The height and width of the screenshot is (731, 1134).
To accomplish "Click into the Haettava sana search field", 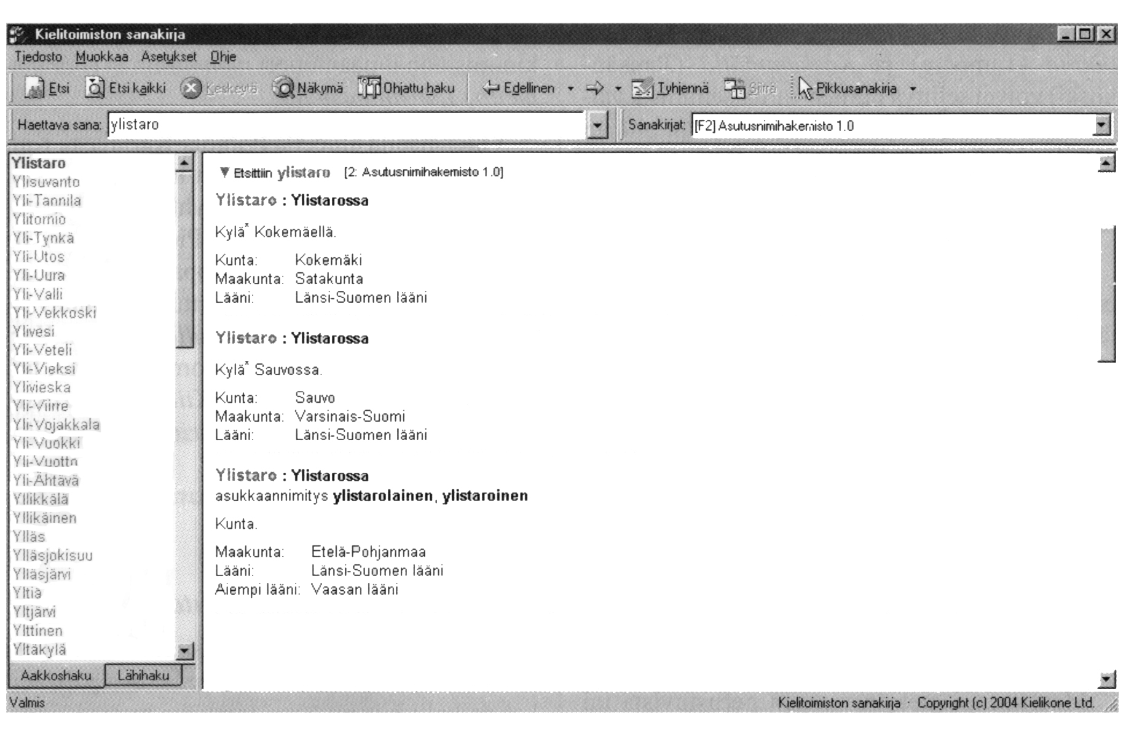I will pyautogui.click(x=346, y=125).
